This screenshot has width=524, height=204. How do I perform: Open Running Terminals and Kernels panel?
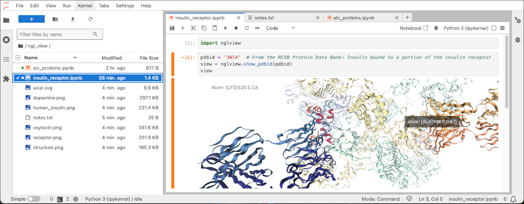pos(6,40)
